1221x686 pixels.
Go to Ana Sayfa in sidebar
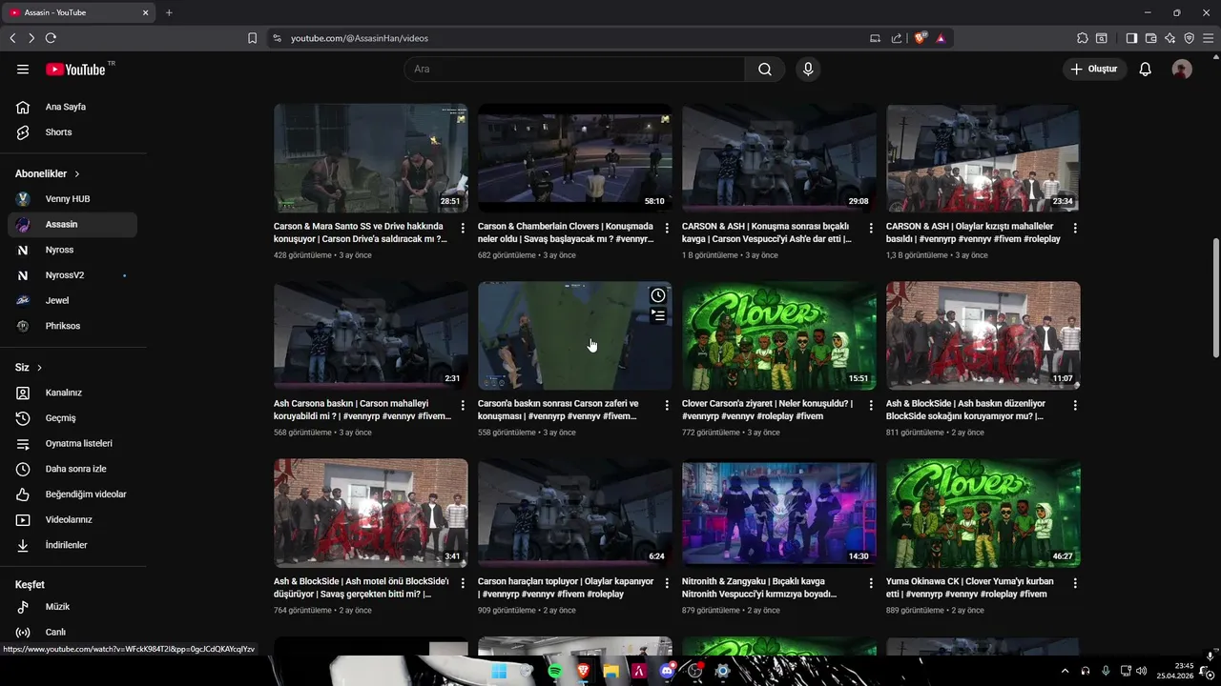pos(72,107)
